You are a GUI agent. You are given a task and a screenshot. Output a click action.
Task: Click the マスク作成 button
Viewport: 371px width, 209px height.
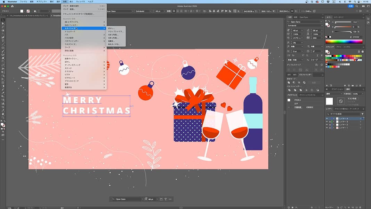[352, 99]
